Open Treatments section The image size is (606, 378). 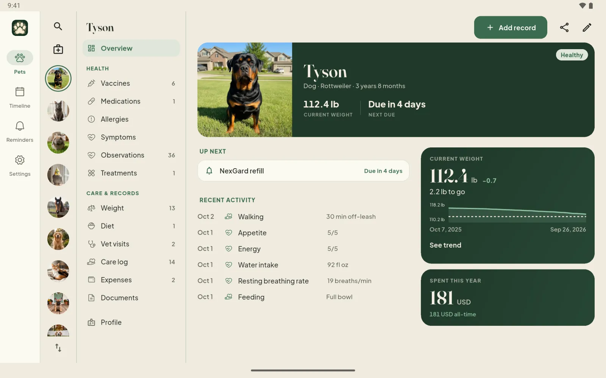coord(131,173)
